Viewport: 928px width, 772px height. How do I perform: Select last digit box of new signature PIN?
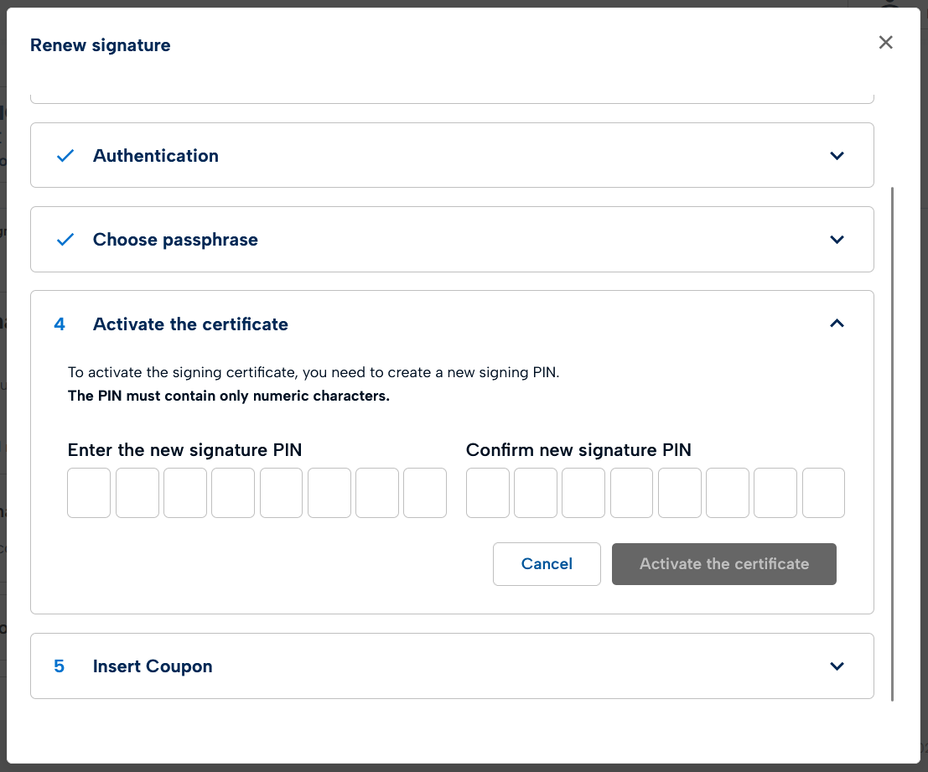click(425, 493)
